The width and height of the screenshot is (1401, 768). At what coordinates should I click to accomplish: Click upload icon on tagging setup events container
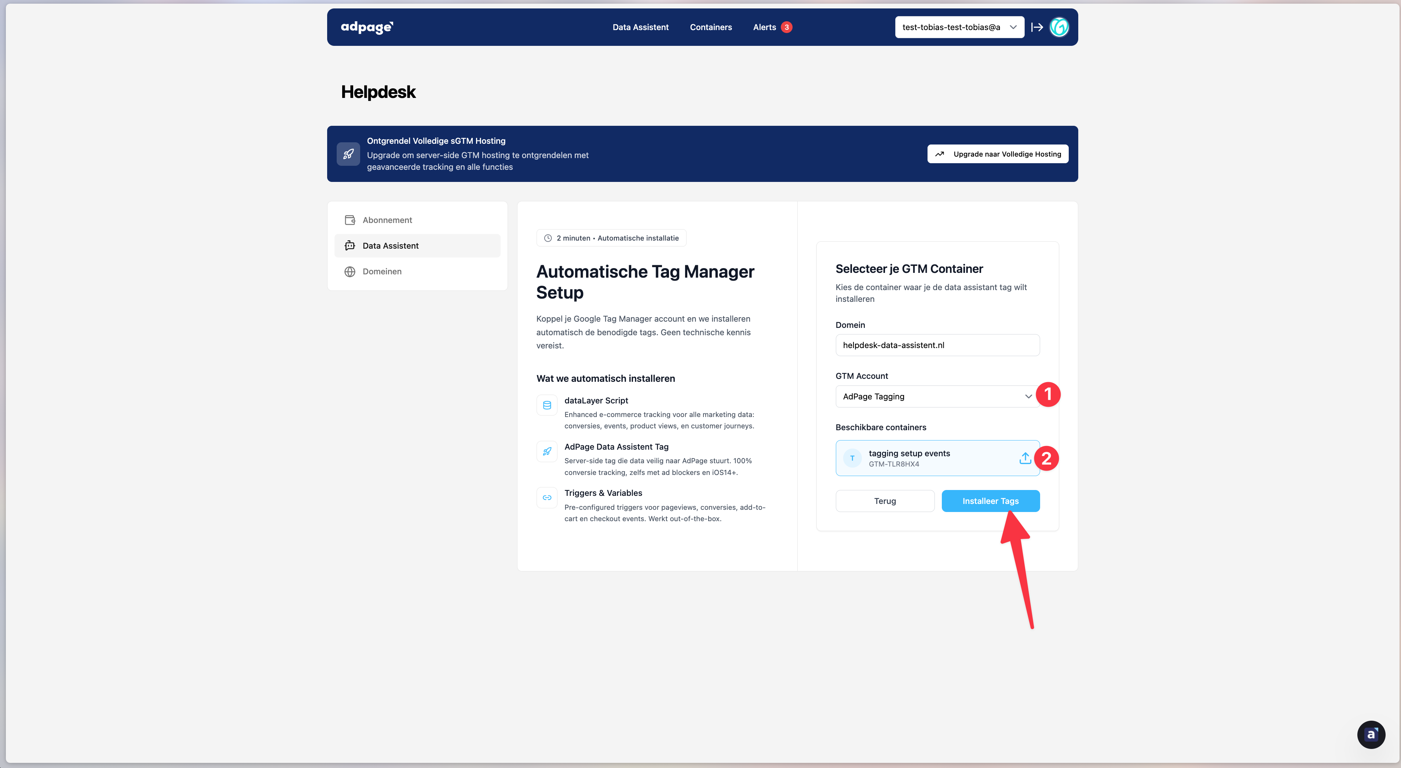click(1025, 458)
